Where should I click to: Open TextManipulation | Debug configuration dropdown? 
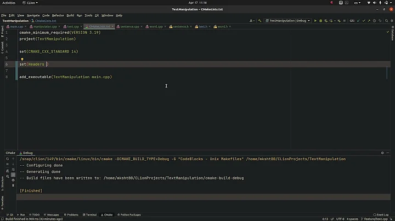point(287,21)
